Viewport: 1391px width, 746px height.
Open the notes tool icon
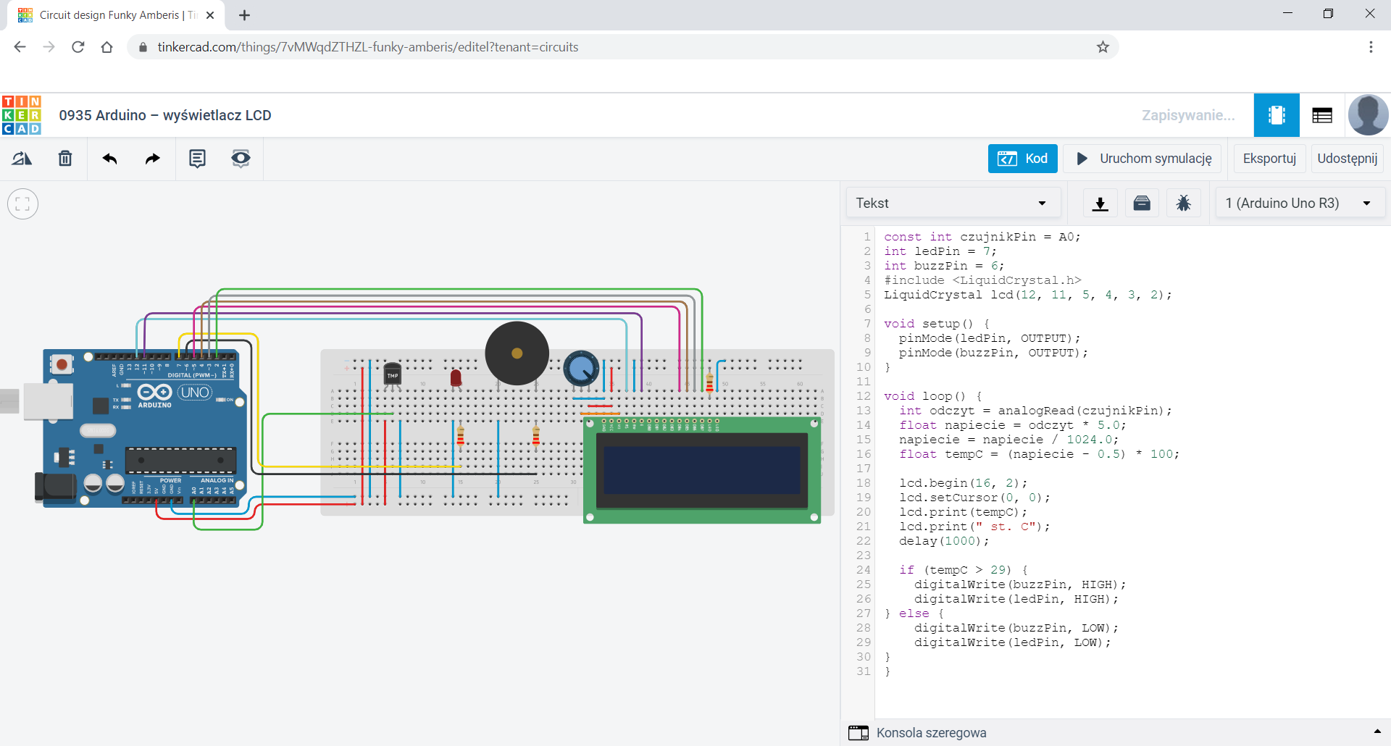pyautogui.click(x=197, y=159)
